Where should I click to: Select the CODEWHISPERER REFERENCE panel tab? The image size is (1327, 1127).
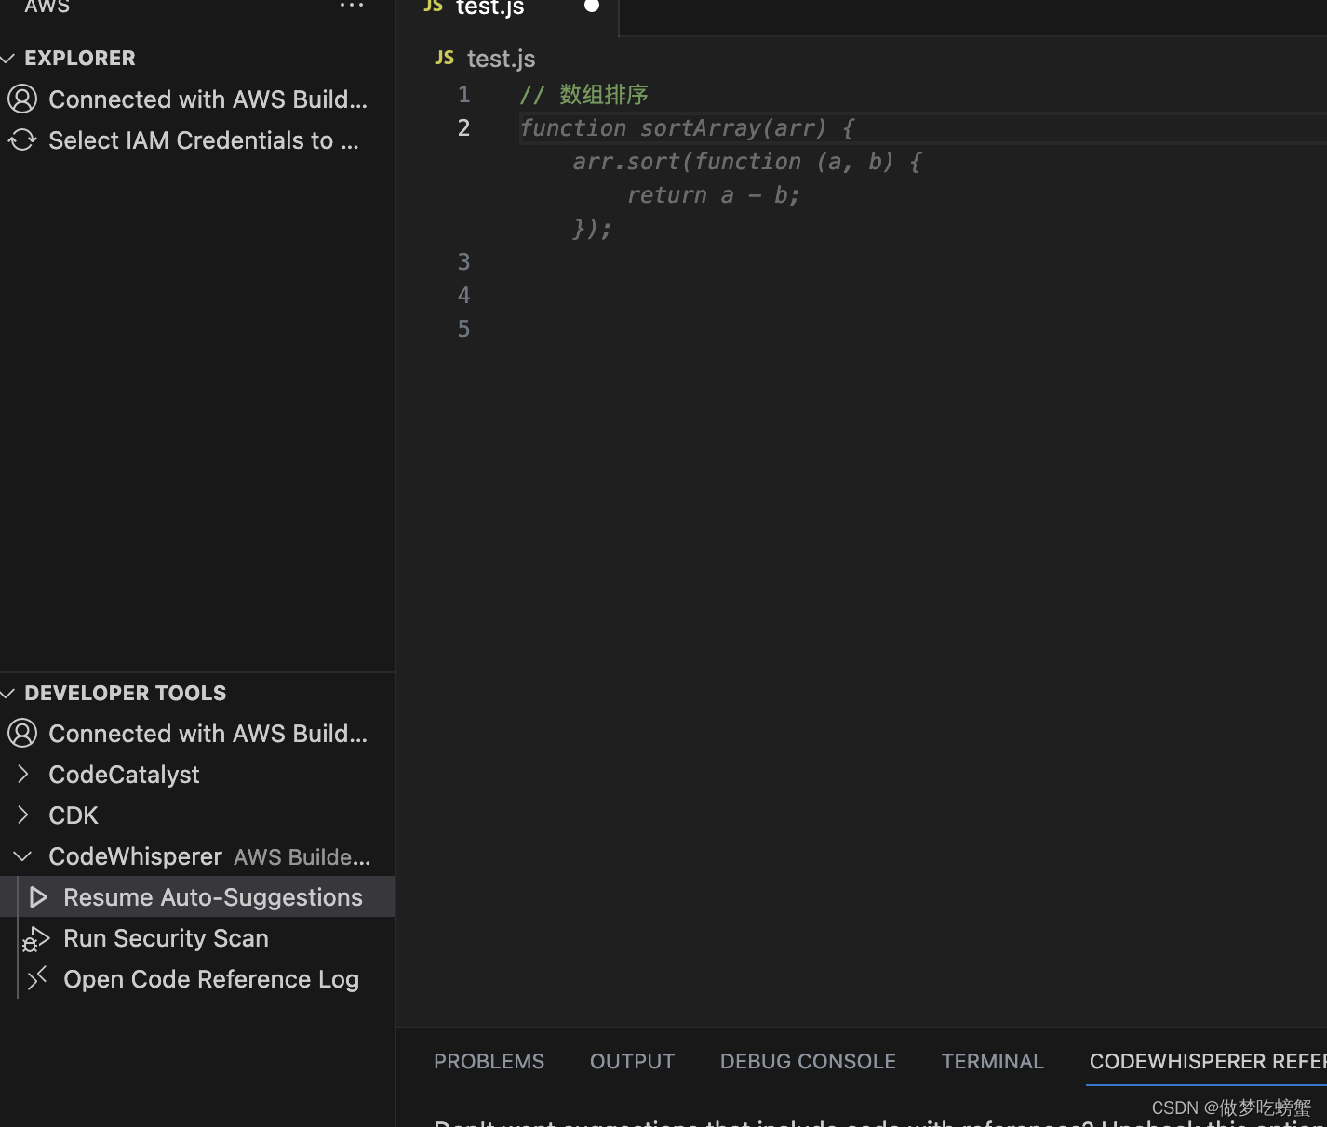(x=1207, y=1061)
